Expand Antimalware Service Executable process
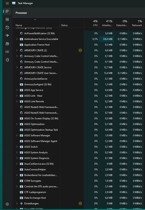This screenshot has height=210, width=145. pos(17,39)
